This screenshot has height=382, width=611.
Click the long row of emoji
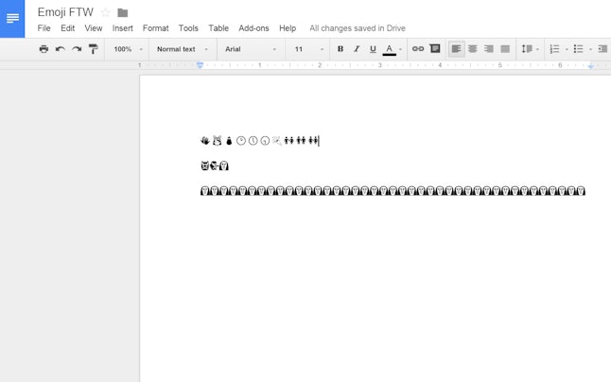[x=393, y=191]
